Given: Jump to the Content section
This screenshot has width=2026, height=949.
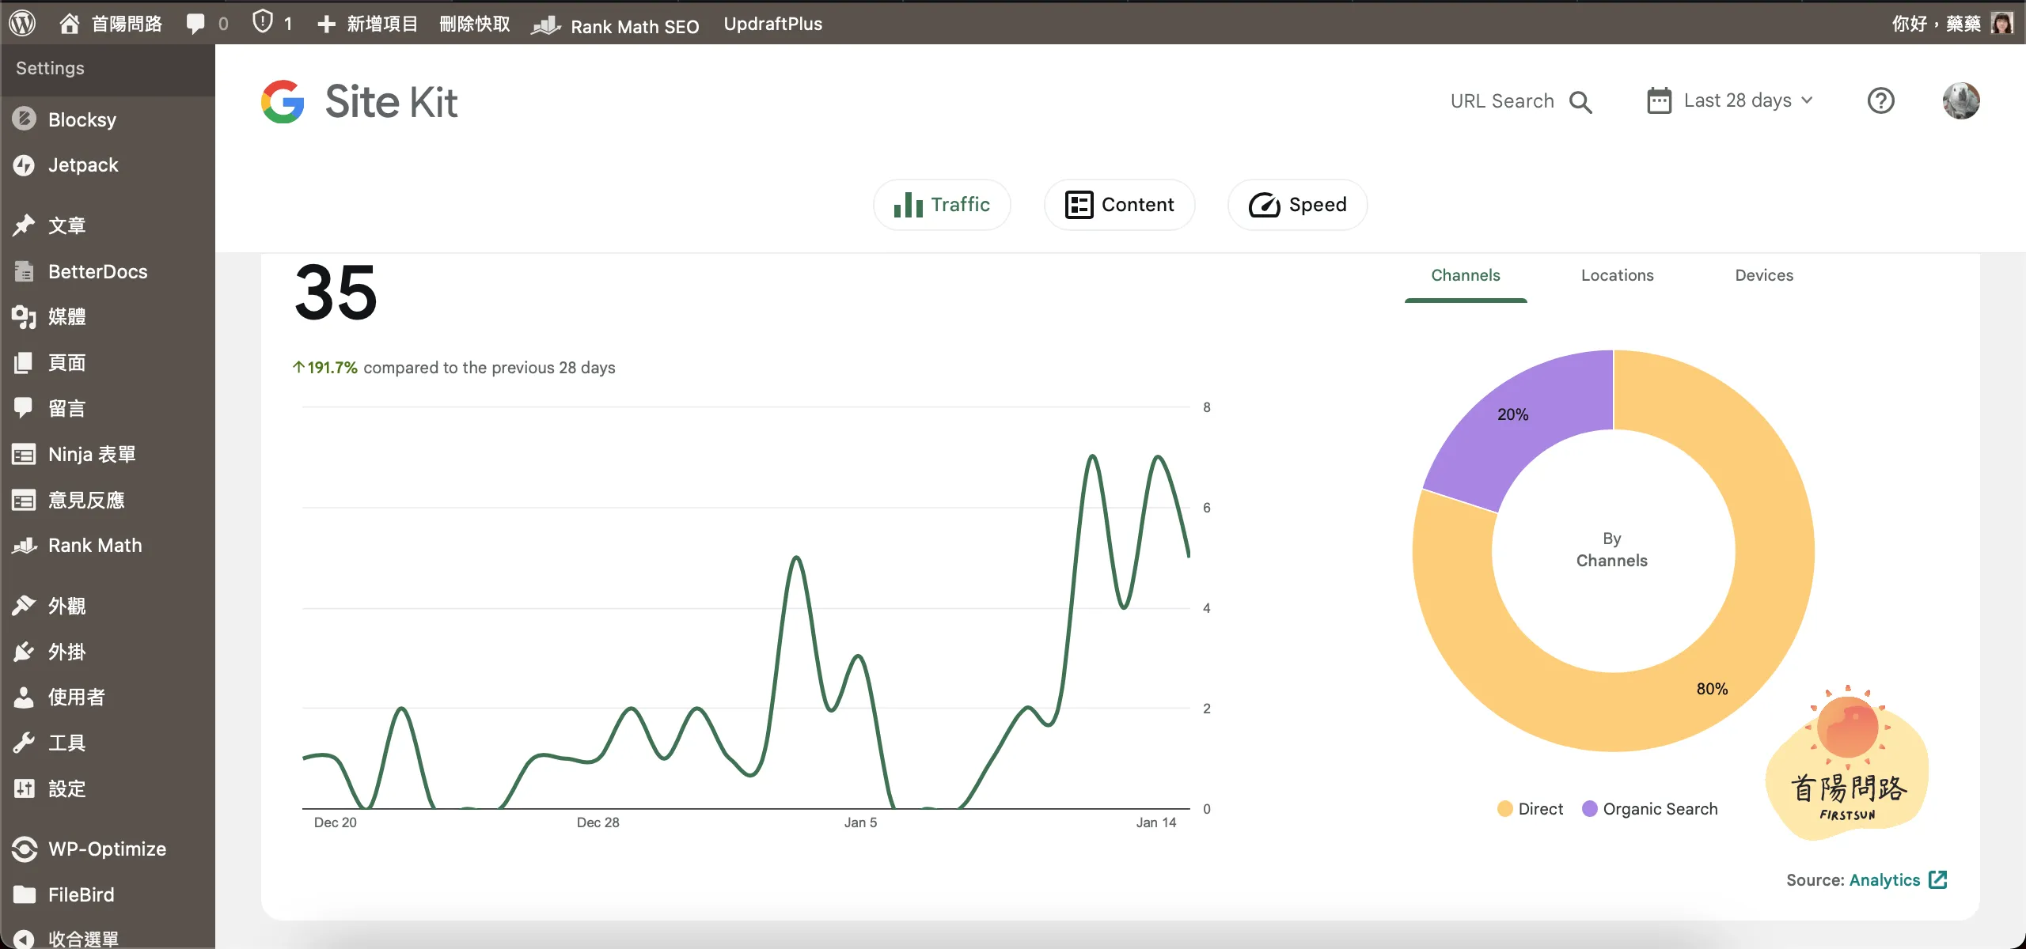Looking at the screenshot, I should click(x=1119, y=205).
